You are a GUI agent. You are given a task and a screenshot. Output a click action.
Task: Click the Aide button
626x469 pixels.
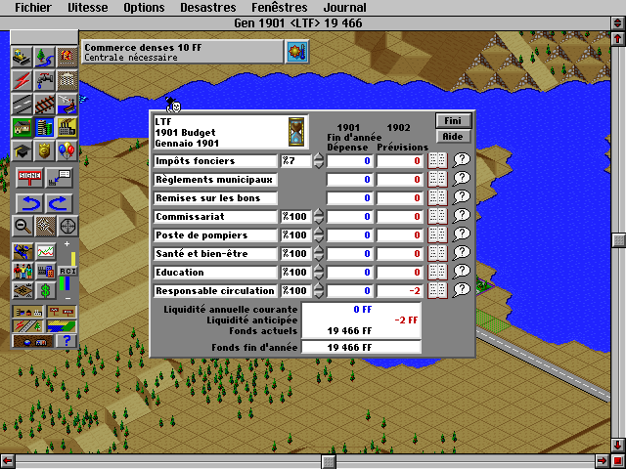pyautogui.click(x=453, y=137)
